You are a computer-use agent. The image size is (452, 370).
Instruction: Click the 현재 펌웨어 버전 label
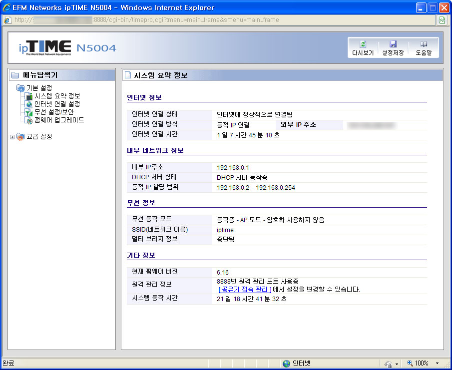pyautogui.click(x=154, y=272)
